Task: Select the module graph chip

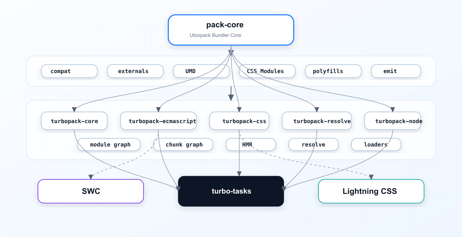Action: [109, 145]
